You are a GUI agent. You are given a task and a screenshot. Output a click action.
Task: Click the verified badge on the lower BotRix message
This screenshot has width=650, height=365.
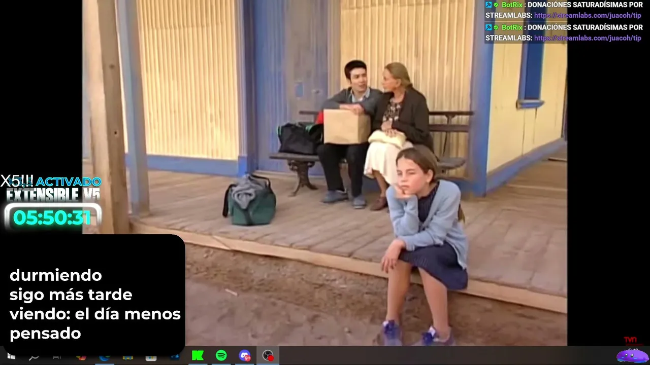pyautogui.click(x=496, y=27)
